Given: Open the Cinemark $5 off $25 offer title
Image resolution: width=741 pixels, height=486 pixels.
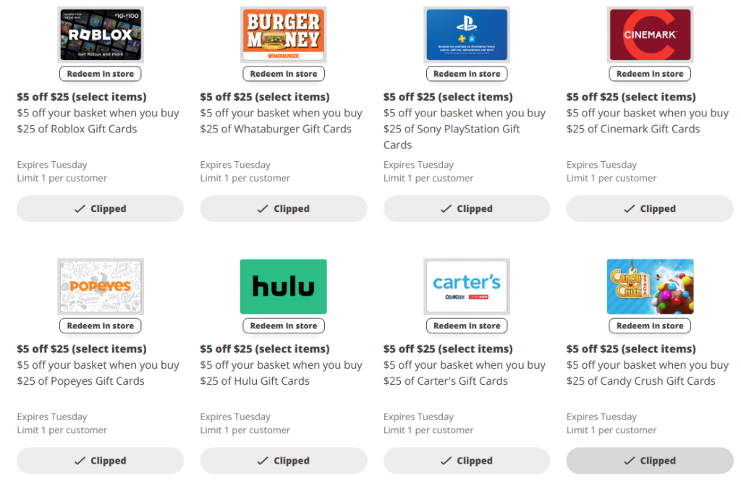Looking at the screenshot, I should click(630, 97).
